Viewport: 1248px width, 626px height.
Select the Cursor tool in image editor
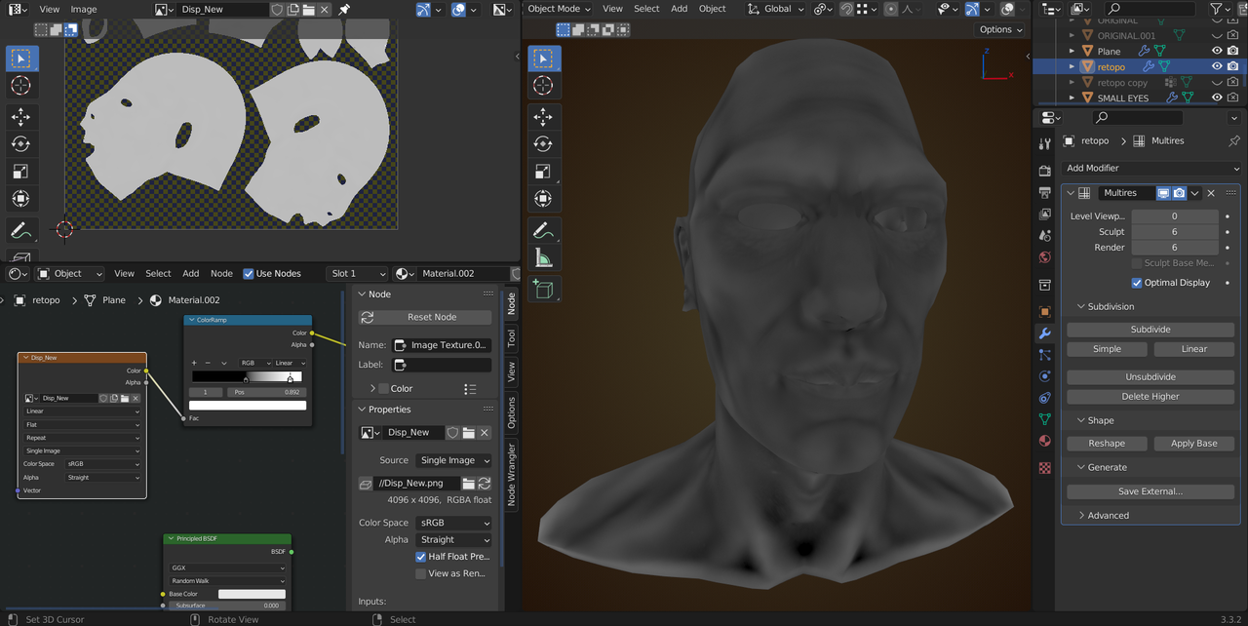pyautogui.click(x=20, y=86)
